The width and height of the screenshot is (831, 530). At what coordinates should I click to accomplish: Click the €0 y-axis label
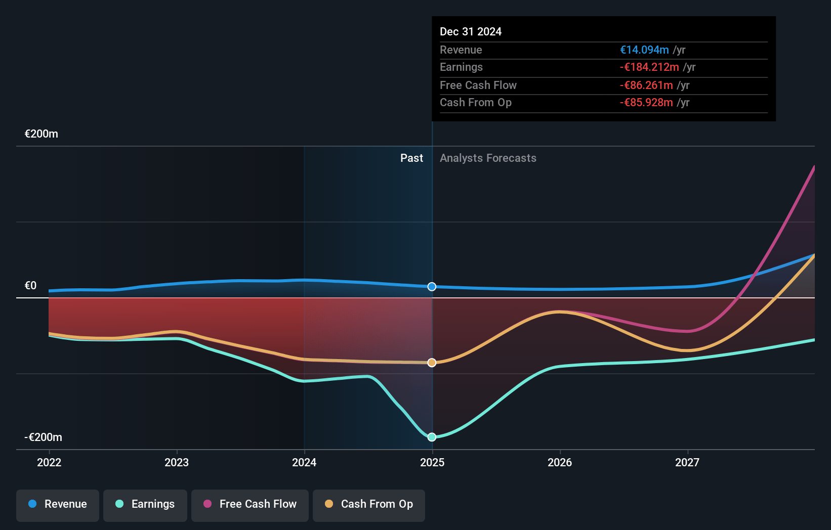click(31, 286)
